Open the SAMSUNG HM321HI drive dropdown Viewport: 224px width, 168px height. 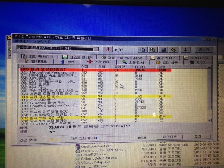tap(96, 49)
